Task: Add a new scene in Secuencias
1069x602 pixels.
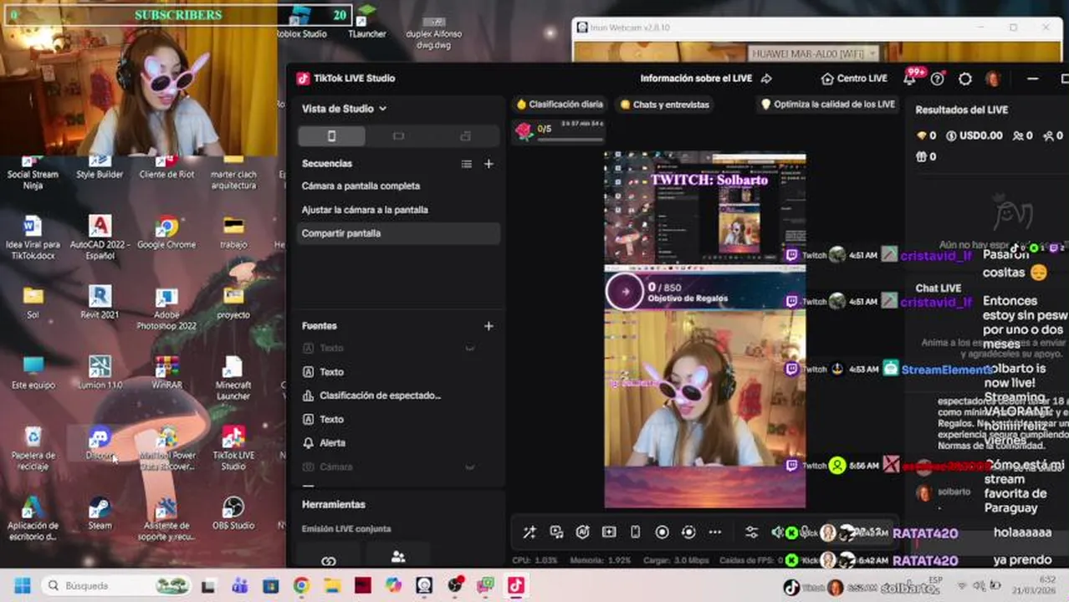Action: pos(488,164)
